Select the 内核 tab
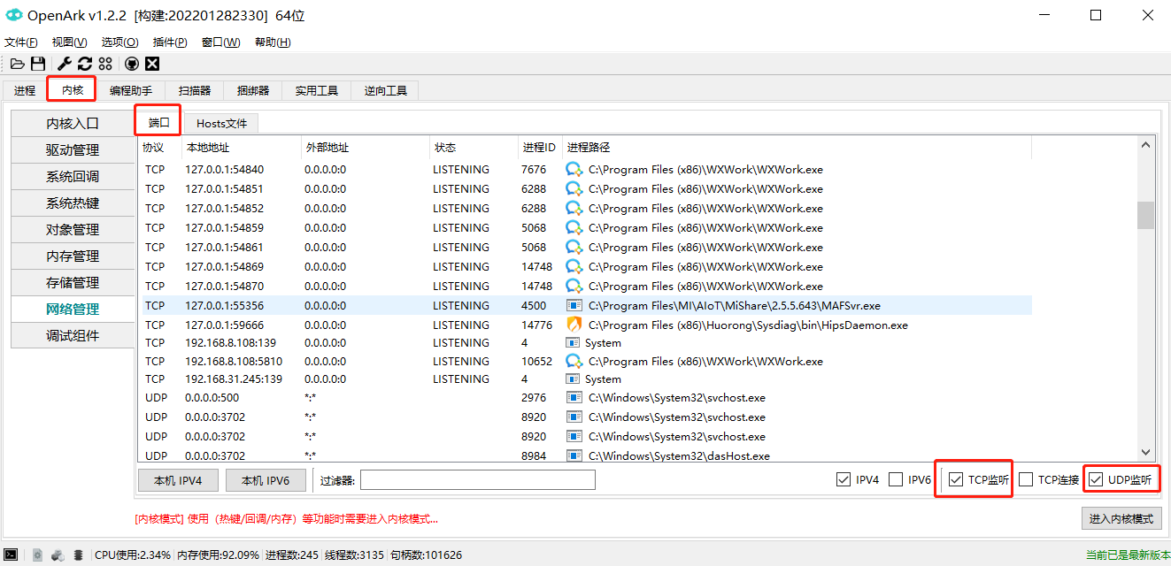Viewport: 1171px width, 566px height. point(72,89)
